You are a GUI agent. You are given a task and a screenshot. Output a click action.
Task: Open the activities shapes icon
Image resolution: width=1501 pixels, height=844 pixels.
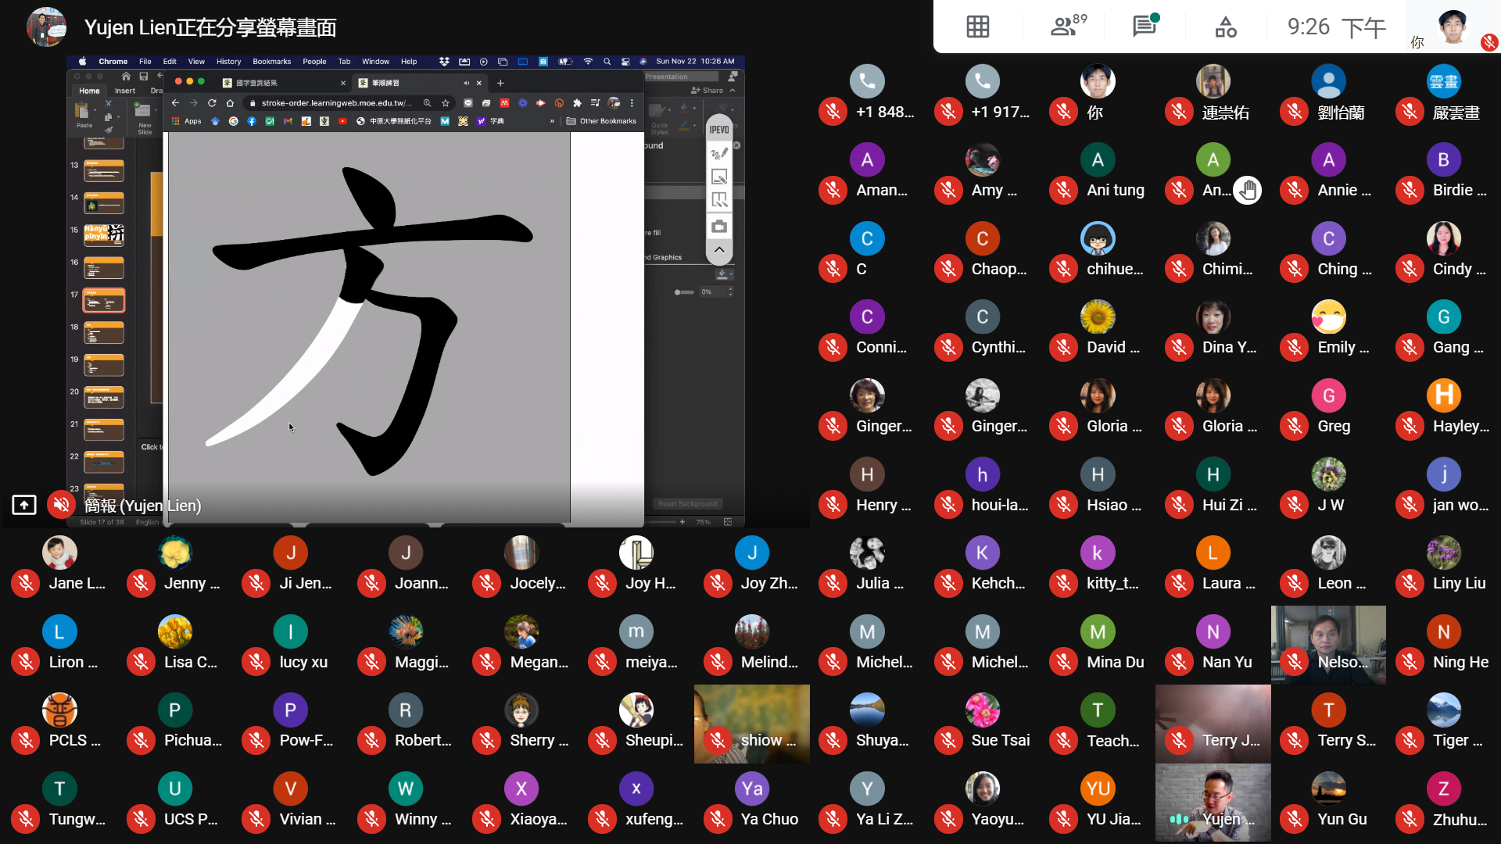tap(1225, 27)
